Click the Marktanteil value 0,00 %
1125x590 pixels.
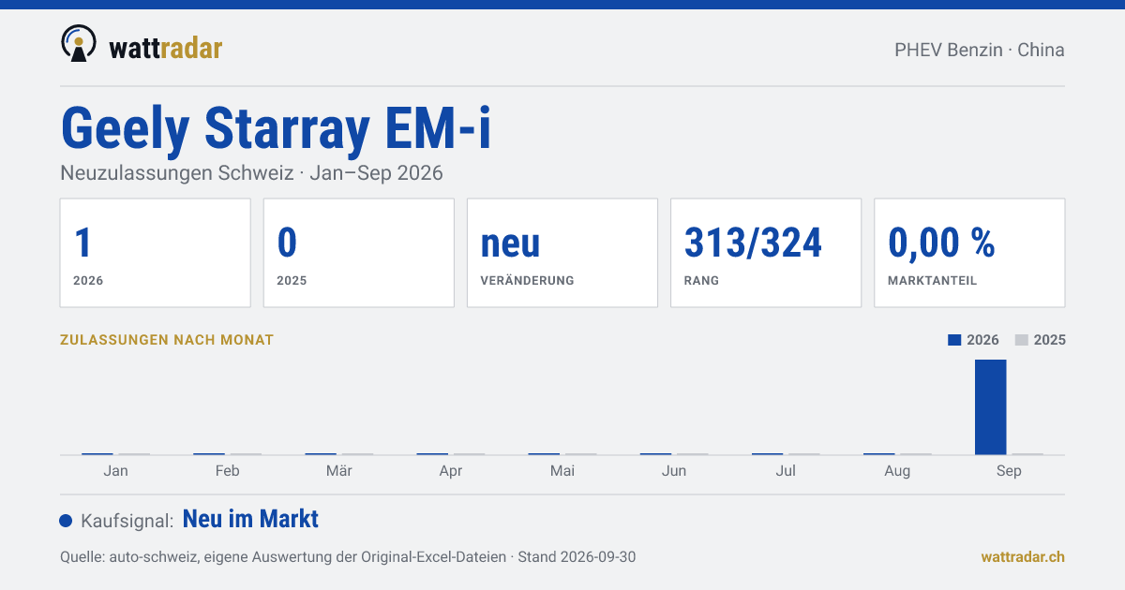click(x=941, y=243)
